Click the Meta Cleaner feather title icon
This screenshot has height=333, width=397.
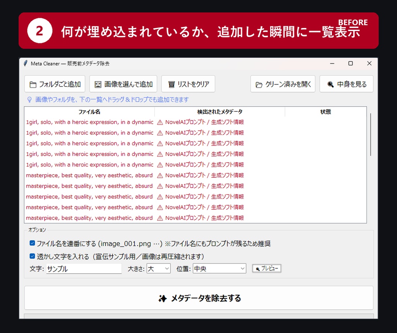[25, 63]
